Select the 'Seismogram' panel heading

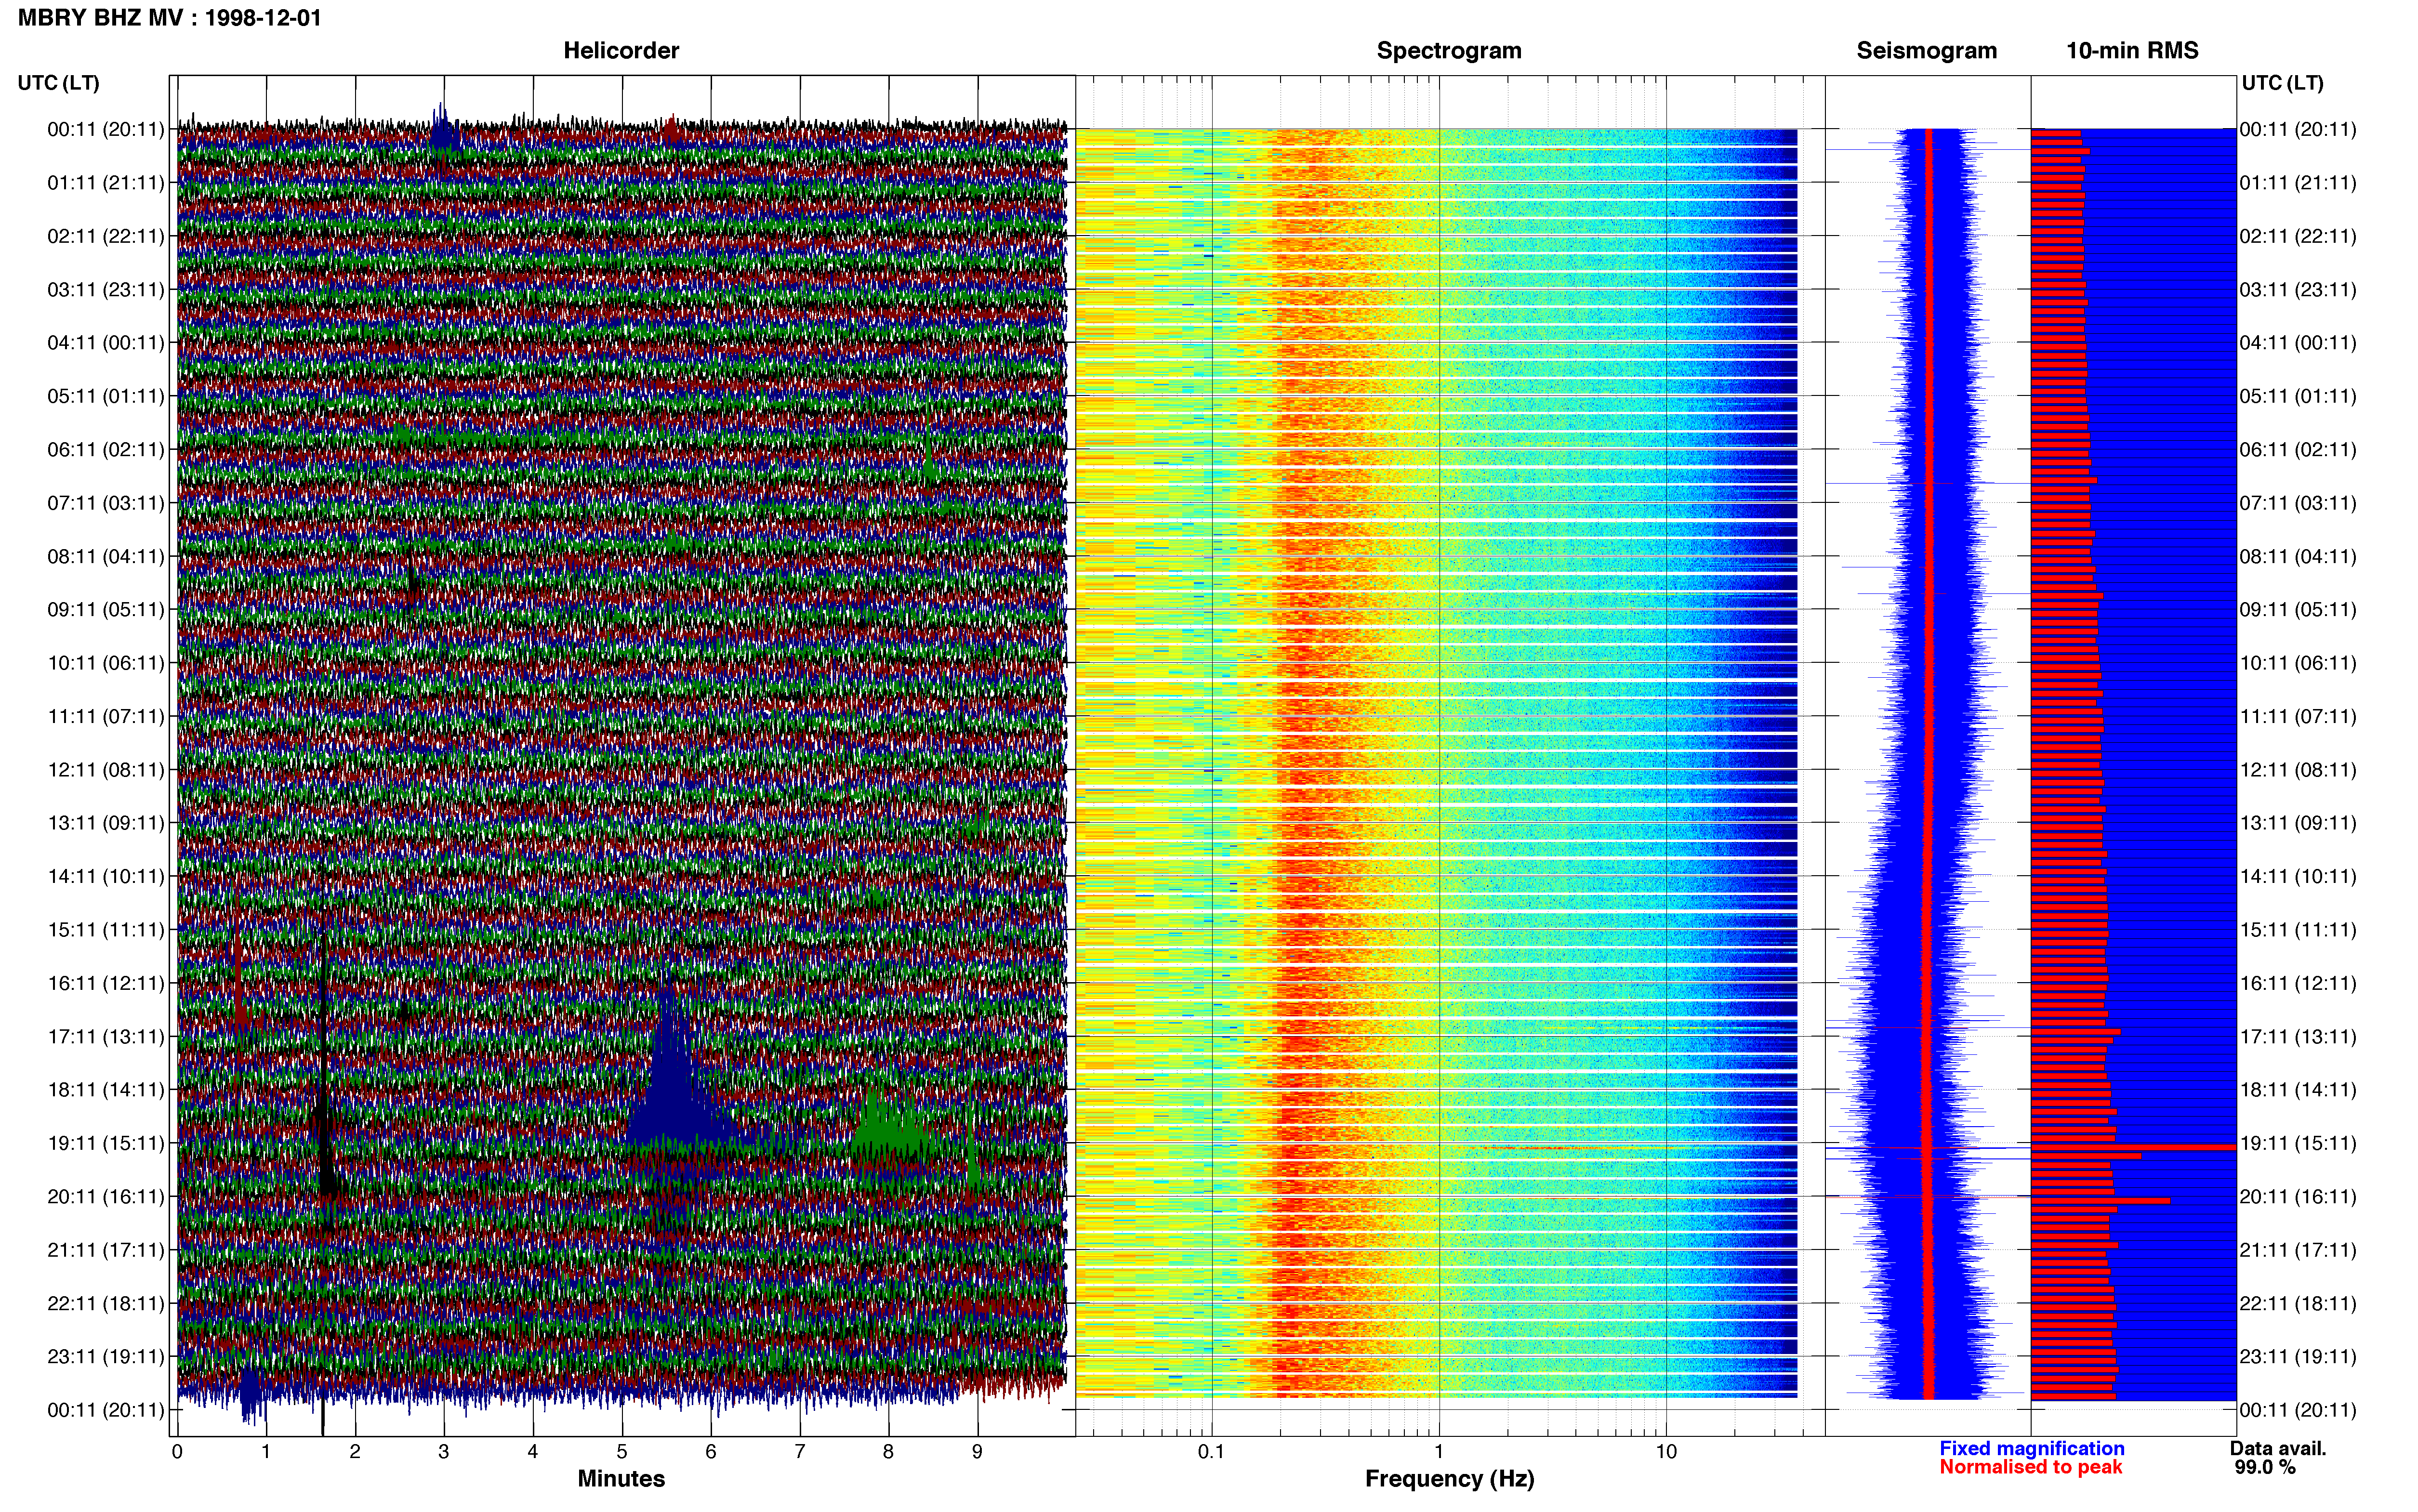pos(1926,51)
